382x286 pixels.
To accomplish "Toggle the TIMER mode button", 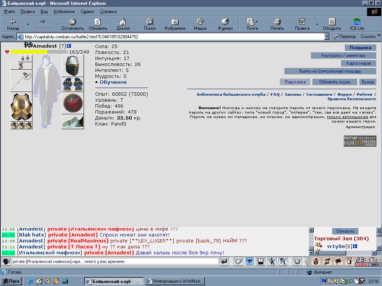I will click(374, 264).
